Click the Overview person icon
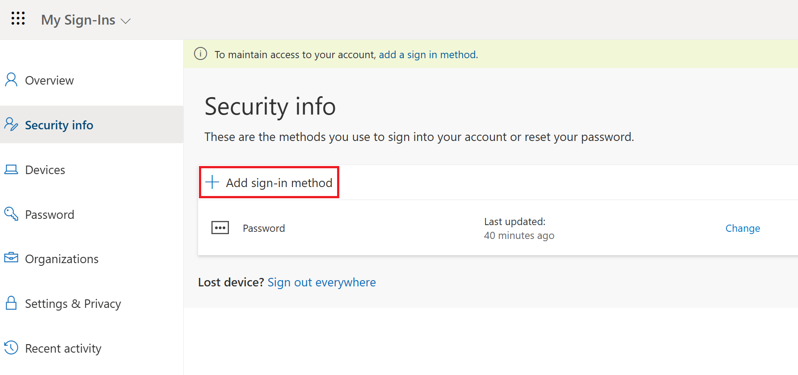Image resolution: width=798 pixels, height=375 pixels. tap(11, 80)
